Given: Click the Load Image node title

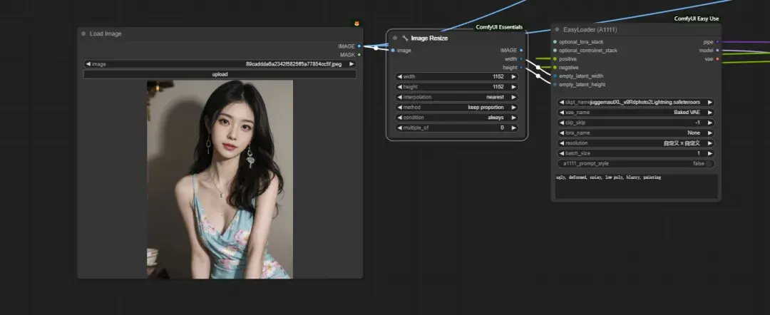Looking at the screenshot, I should (106, 34).
